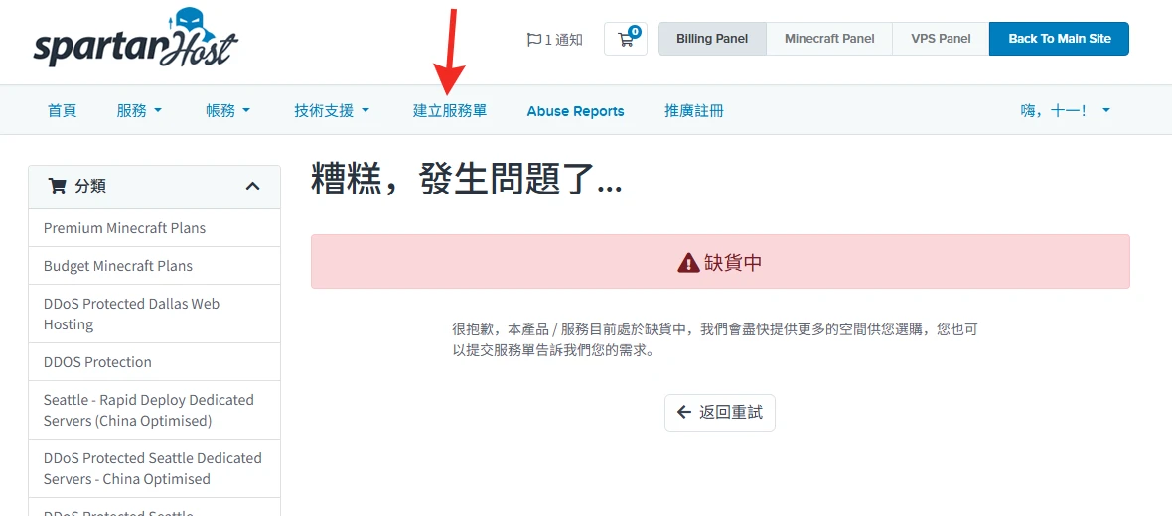Click the 返回重試 button

pos(720,412)
